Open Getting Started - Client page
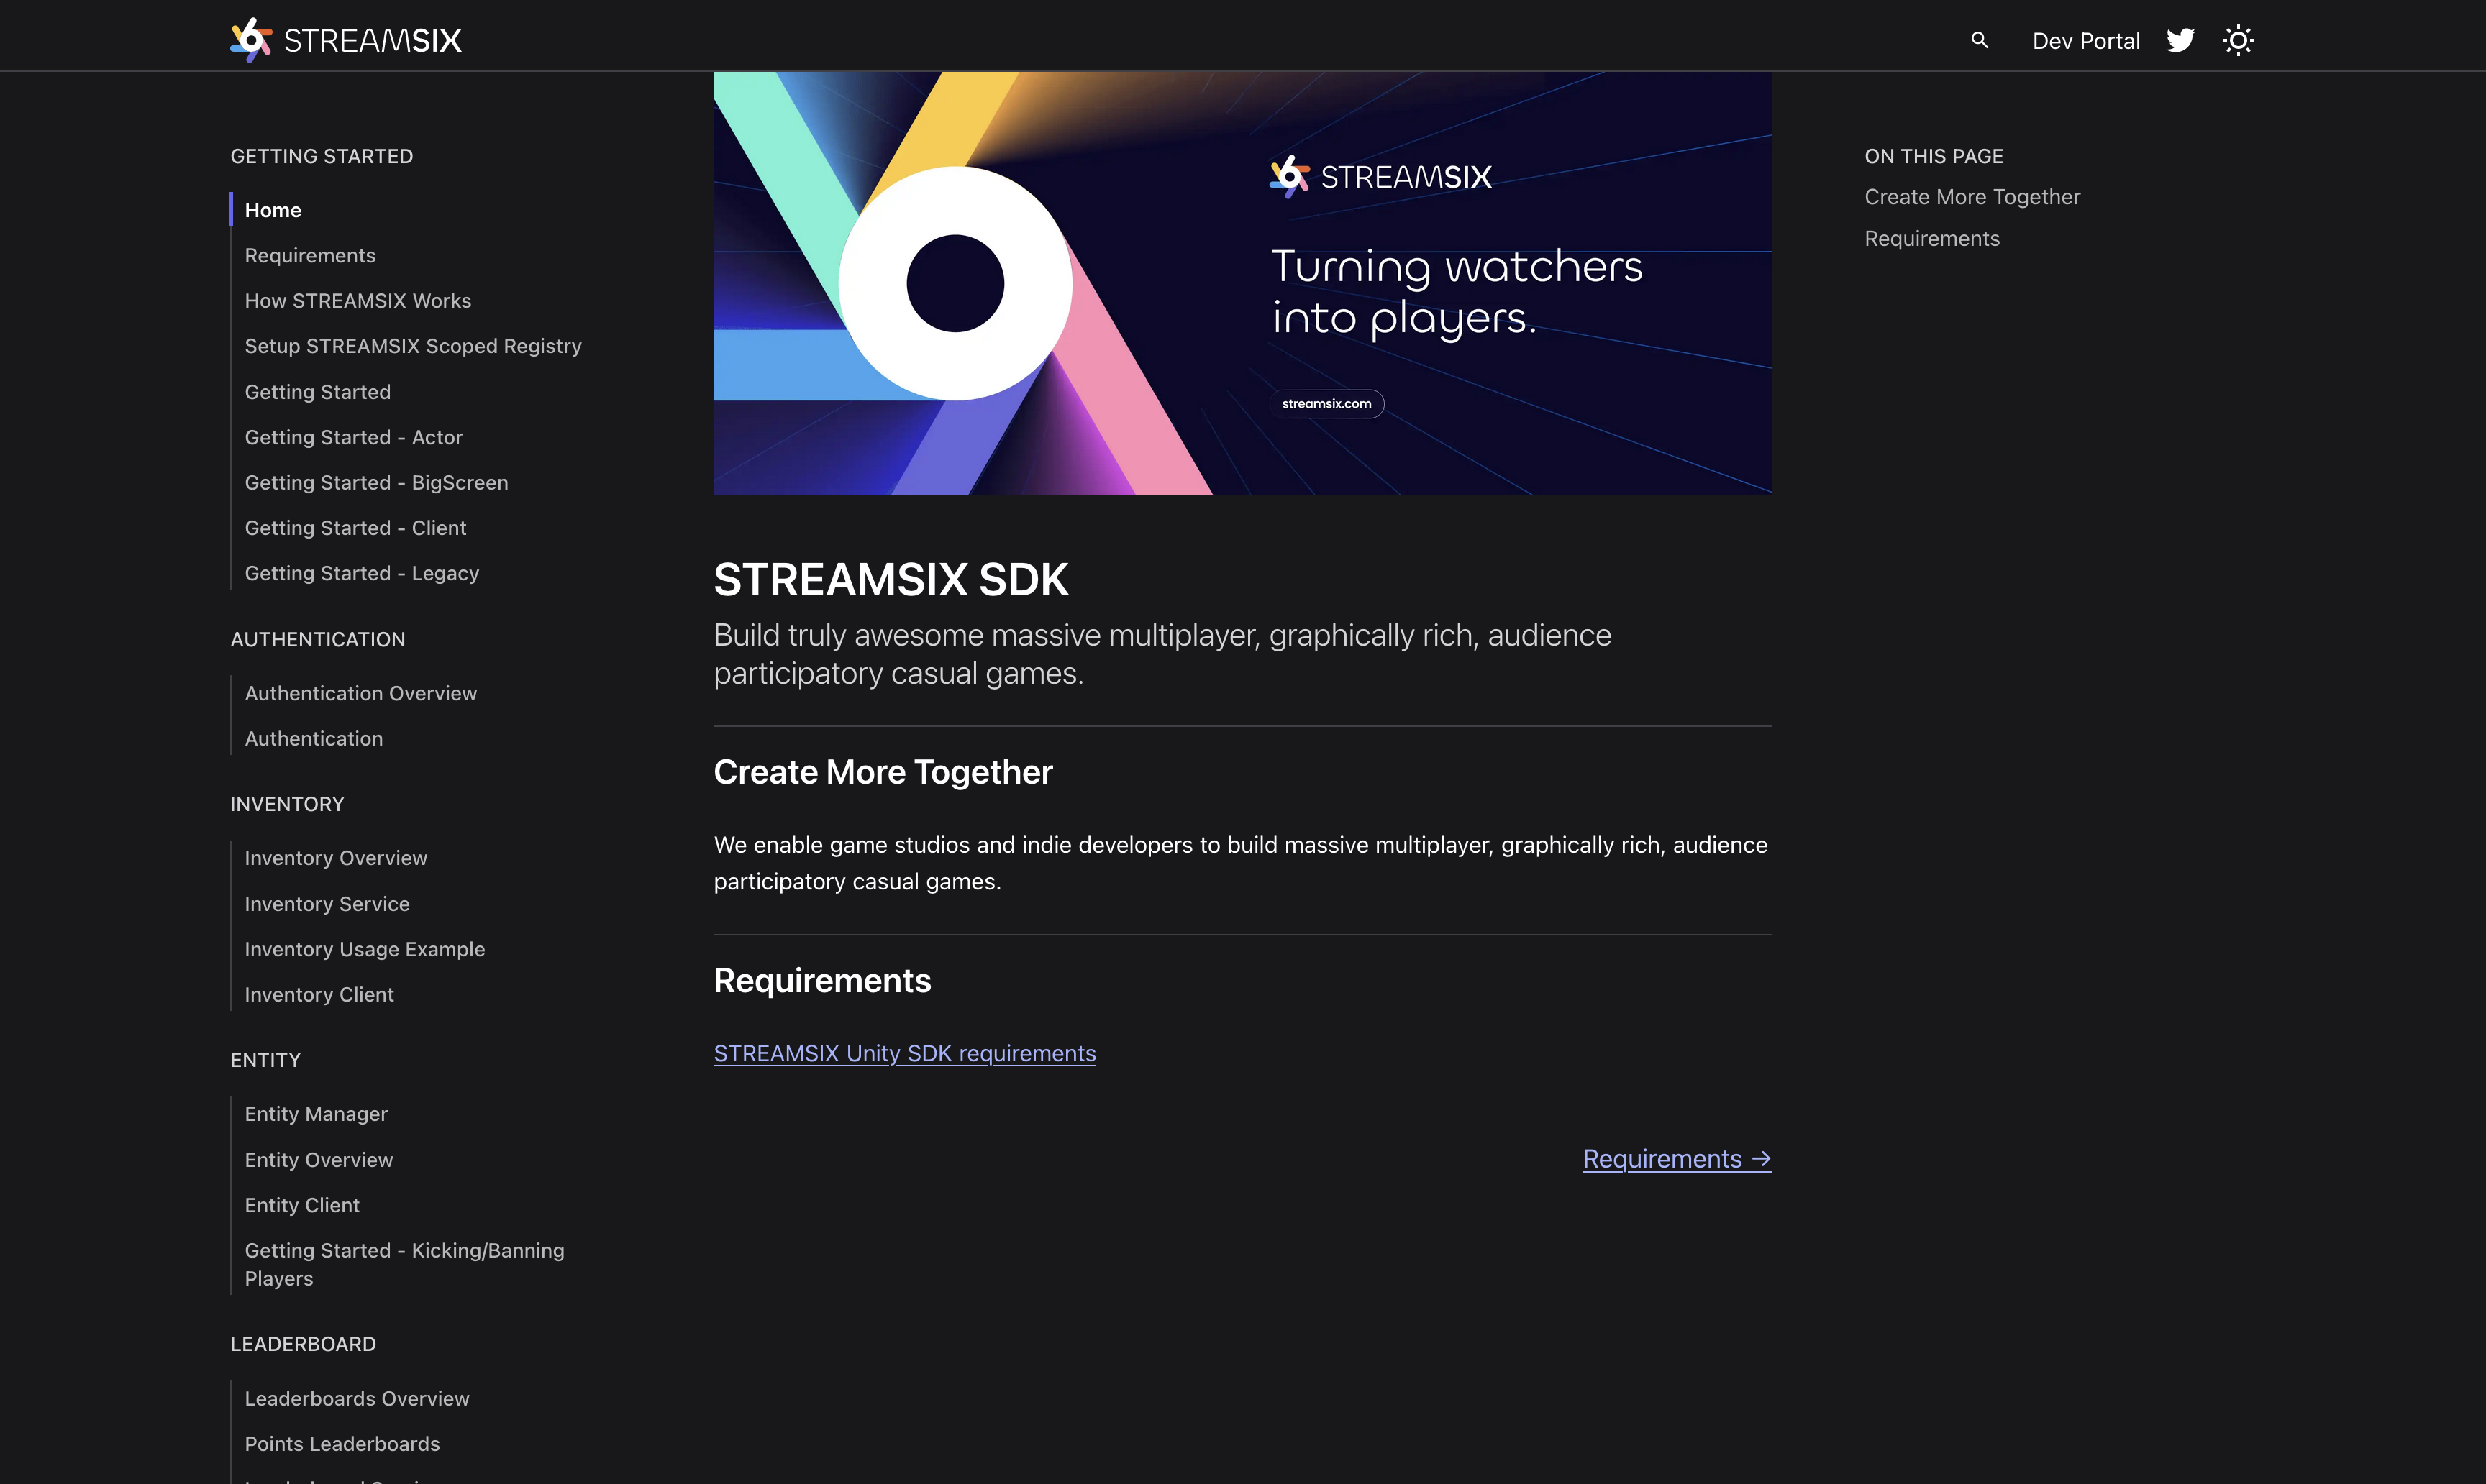The width and height of the screenshot is (2486, 1484). point(356,528)
